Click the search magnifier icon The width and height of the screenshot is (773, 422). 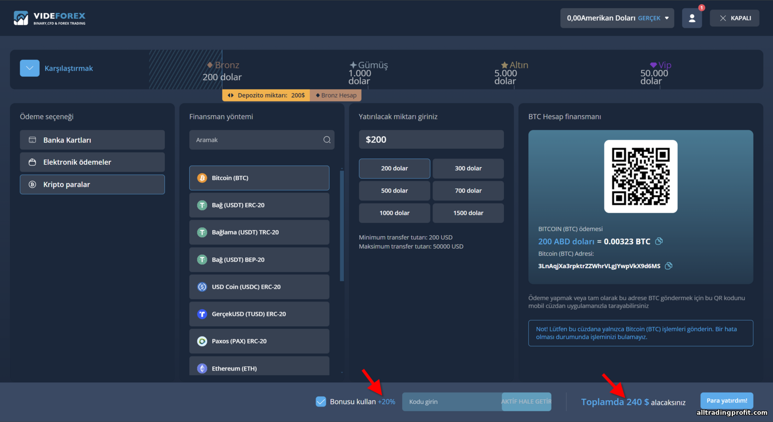tap(327, 140)
